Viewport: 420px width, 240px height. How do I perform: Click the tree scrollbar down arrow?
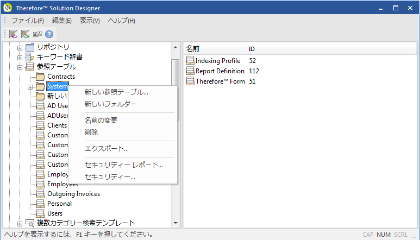[x=175, y=223]
